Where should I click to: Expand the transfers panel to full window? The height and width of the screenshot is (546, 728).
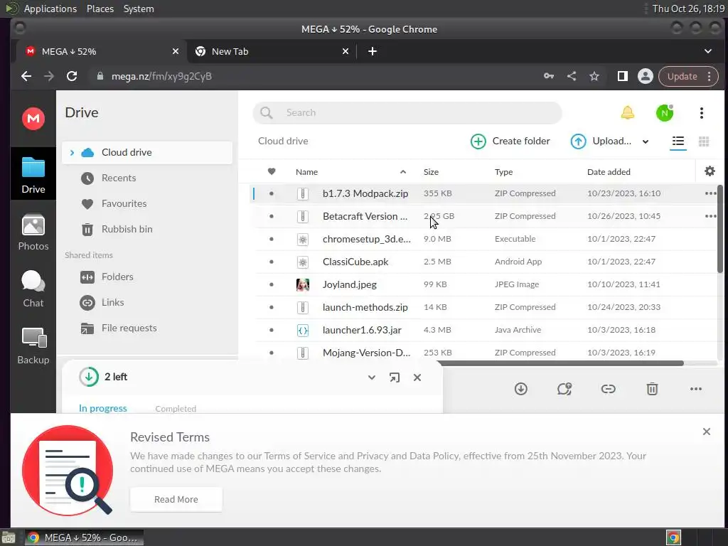point(394,378)
